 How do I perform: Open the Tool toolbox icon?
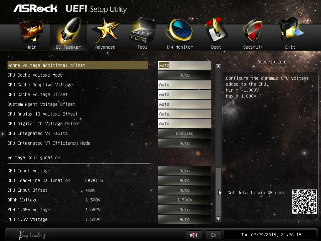(x=143, y=31)
